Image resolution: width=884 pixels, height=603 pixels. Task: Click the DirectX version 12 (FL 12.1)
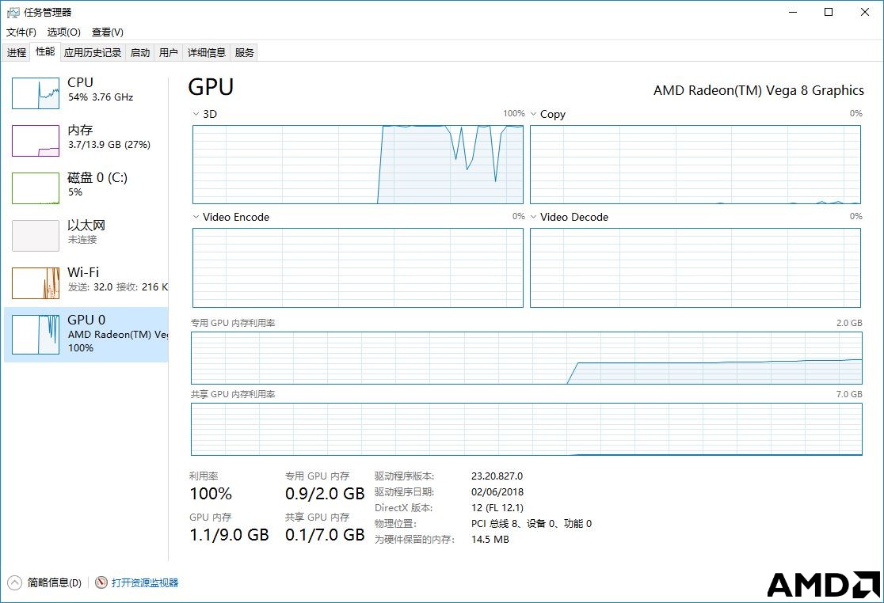[x=497, y=508]
